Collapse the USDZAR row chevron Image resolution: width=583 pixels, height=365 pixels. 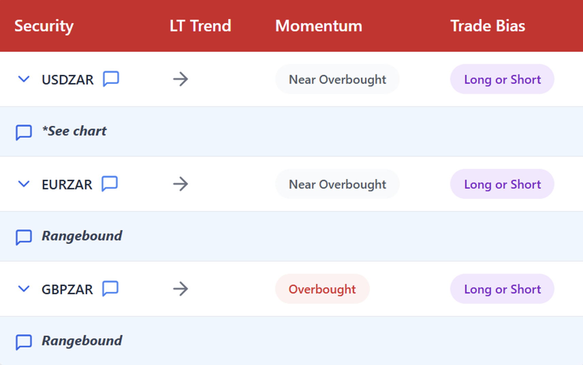click(24, 79)
